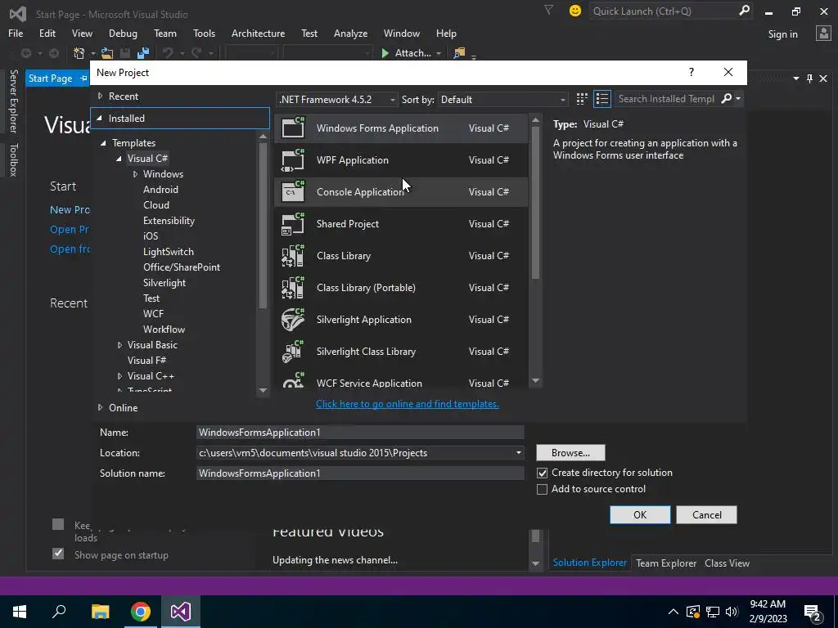Image resolution: width=838 pixels, height=628 pixels.
Task: Select the Silverlight Class Library icon
Action: (x=293, y=352)
